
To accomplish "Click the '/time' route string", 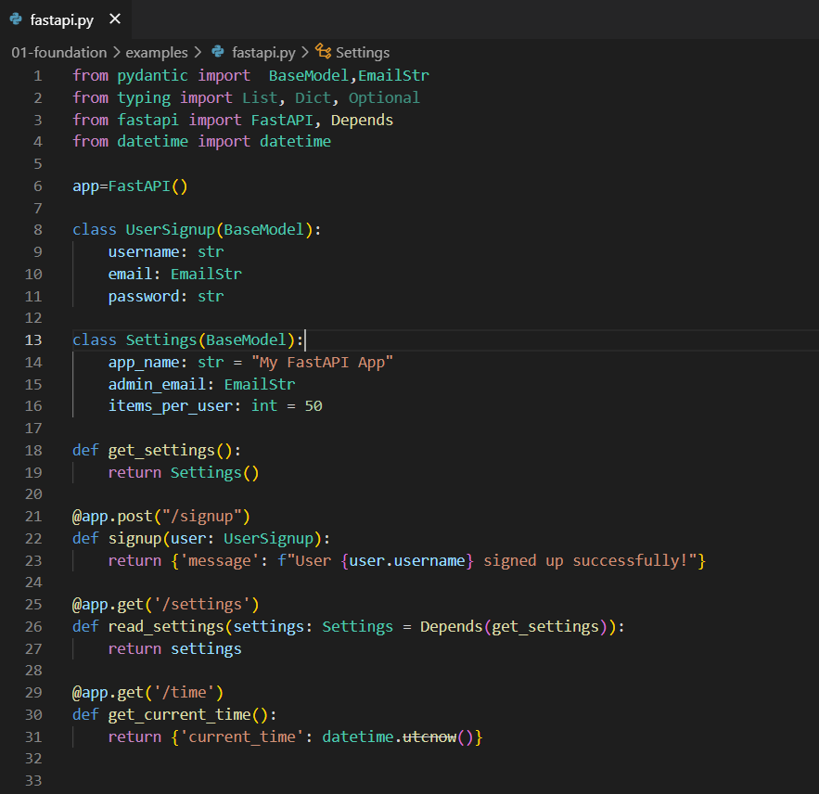I will (184, 693).
